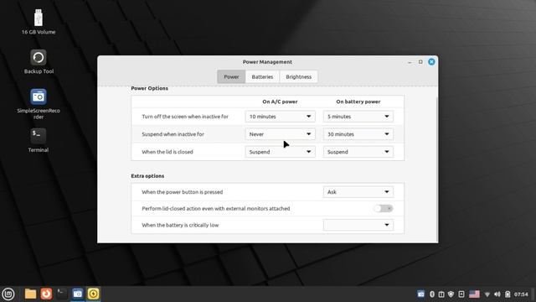Image resolution: width=536 pixels, height=302 pixels.
Task: Switch to SimpleScreenRecorder taskbar window
Action: 78,294
